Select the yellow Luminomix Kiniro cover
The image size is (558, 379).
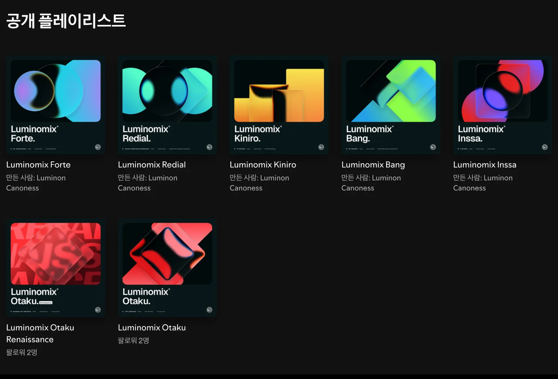[279, 105]
